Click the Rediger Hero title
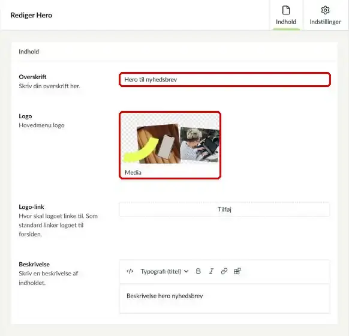The width and height of the screenshot is (349, 336). tap(31, 15)
